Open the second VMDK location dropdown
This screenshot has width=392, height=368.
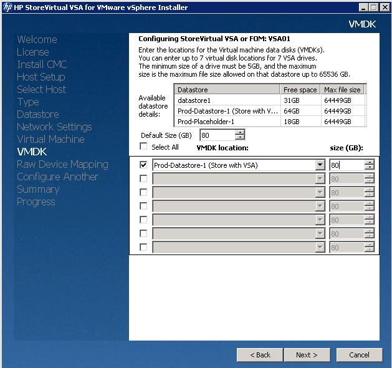pyautogui.click(x=320, y=179)
